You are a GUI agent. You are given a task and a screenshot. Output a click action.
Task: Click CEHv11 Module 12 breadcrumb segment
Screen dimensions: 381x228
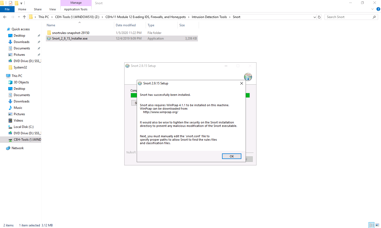point(145,17)
